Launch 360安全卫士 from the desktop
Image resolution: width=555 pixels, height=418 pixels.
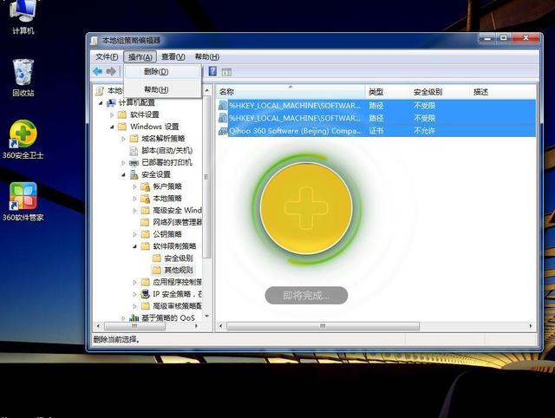[23, 139]
